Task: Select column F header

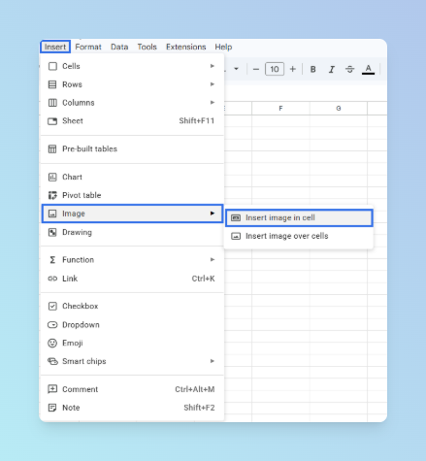Action: pos(280,109)
